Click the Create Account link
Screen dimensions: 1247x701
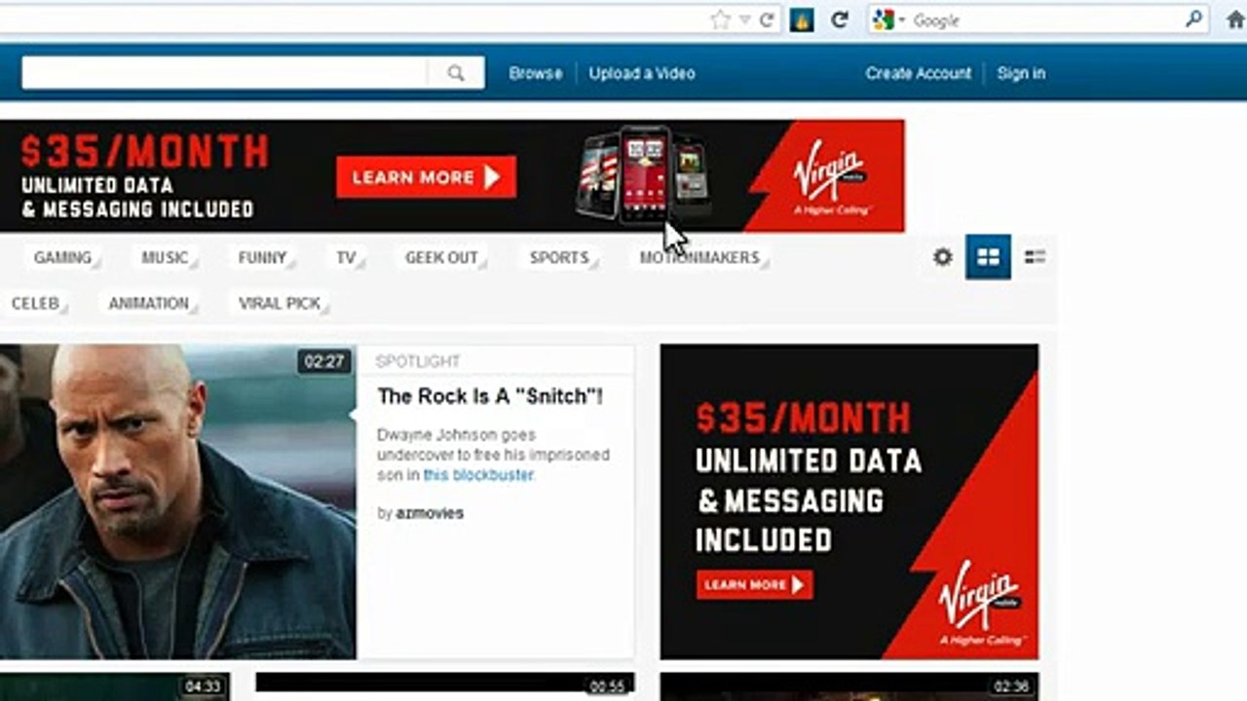click(x=919, y=73)
